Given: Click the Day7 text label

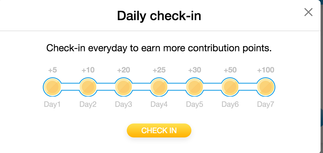Looking at the screenshot, I should pyautogui.click(x=265, y=104).
